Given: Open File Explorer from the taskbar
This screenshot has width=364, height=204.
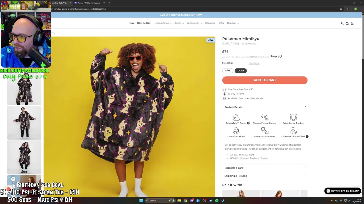Looking at the screenshot, I should pos(179,201).
